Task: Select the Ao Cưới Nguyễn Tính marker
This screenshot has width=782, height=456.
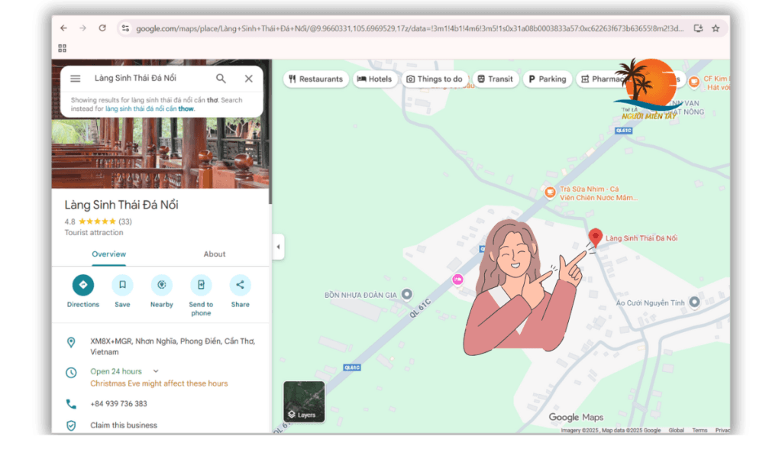Action: click(x=694, y=302)
